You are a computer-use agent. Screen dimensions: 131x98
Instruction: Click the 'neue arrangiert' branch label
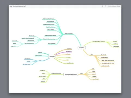52,44
